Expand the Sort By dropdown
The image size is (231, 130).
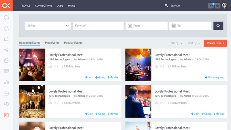click(x=194, y=43)
